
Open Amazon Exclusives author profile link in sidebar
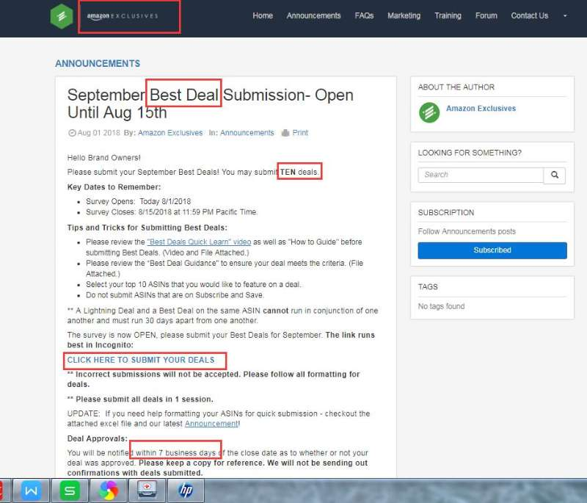[x=481, y=109]
